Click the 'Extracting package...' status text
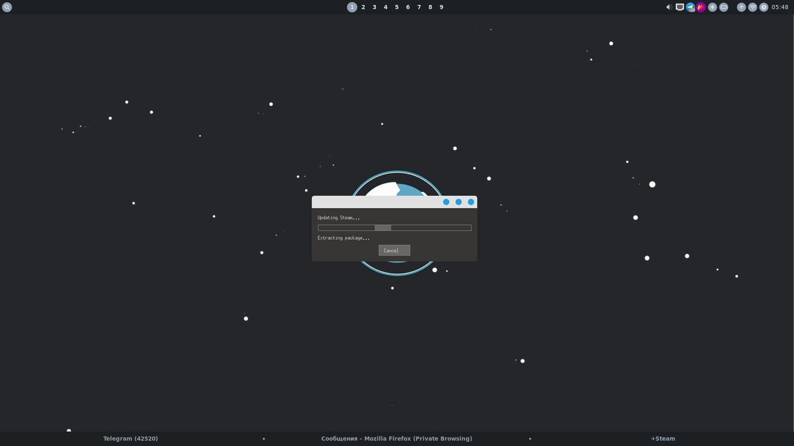This screenshot has width=794, height=446. click(x=344, y=238)
